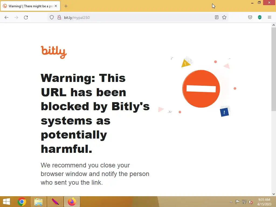The width and height of the screenshot is (276, 207).
Task: Close the Warning tab
Action: tap(56, 6)
